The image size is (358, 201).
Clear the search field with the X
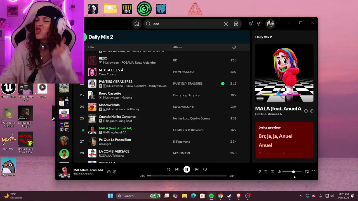point(226,24)
